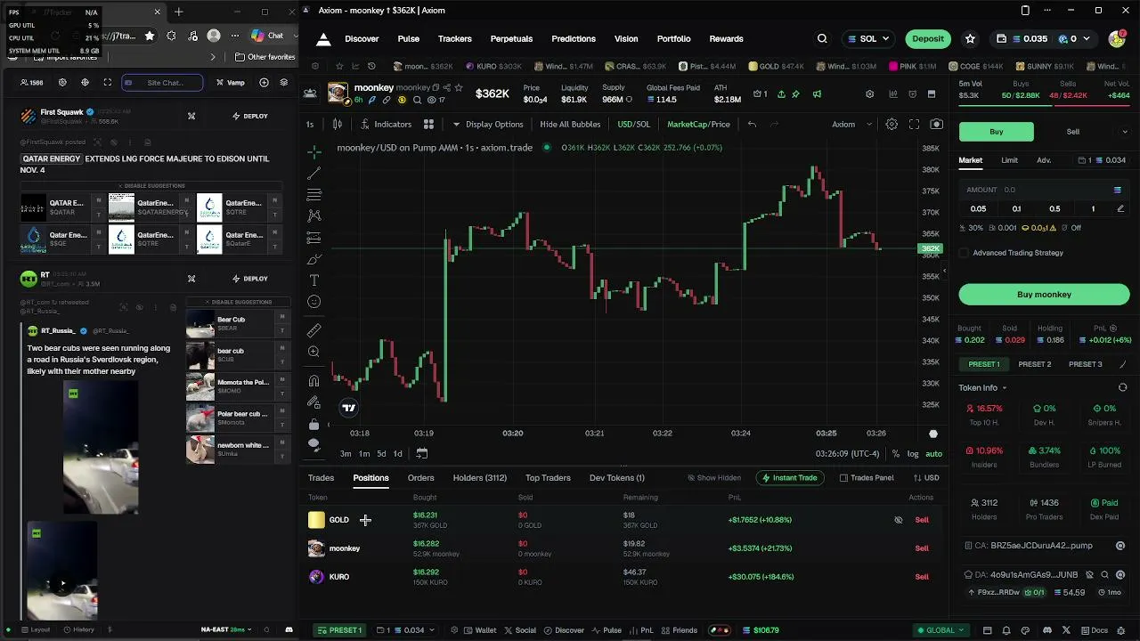
Task: Select PRESET 2 in trade panel
Action: click(x=1034, y=364)
